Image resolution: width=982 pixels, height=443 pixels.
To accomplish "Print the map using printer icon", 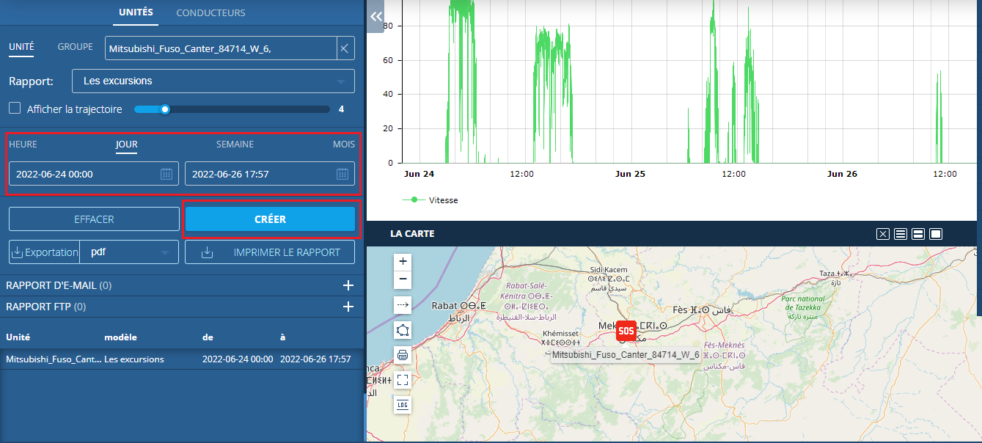I will (x=403, y=355).
